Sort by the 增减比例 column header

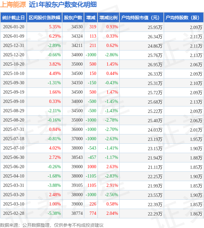(x=108, y=18)
